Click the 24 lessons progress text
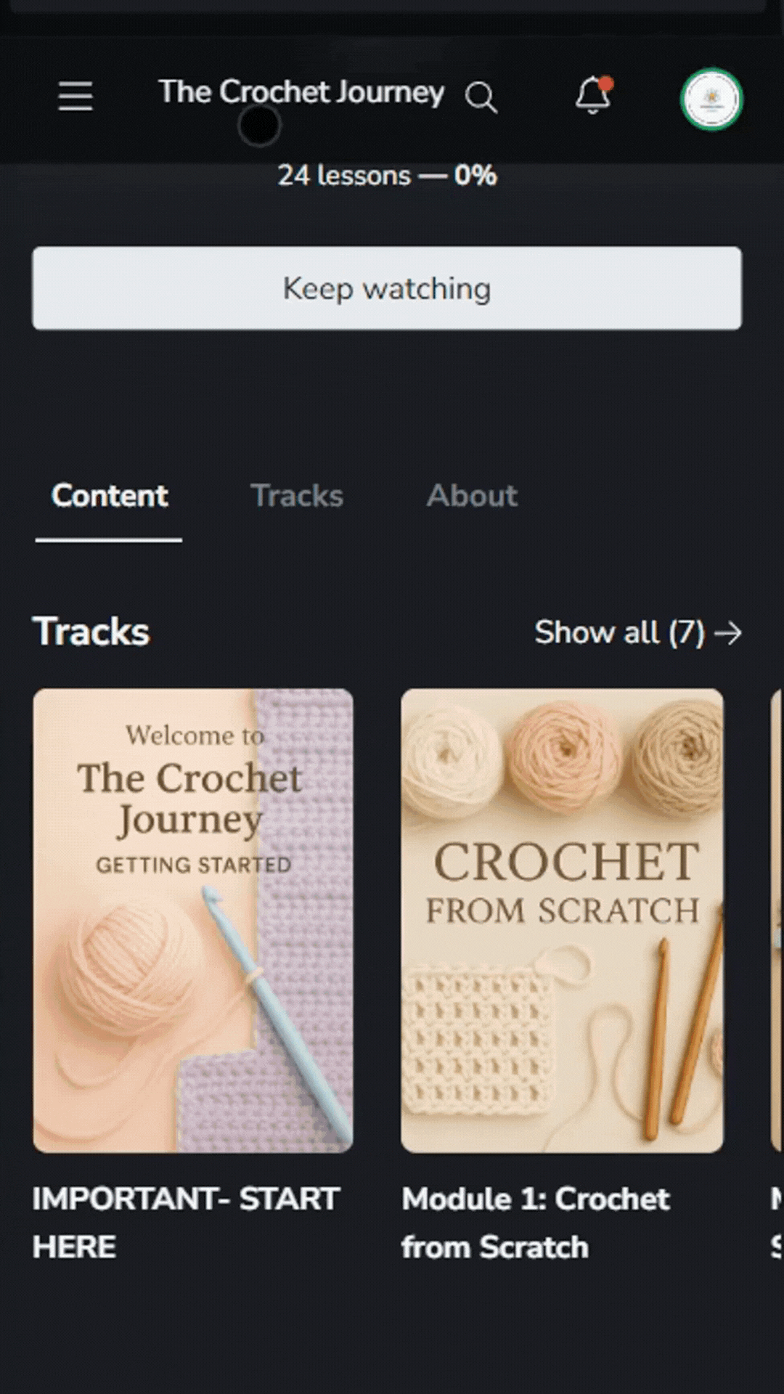Viewport: 784px width, 1394px height. point(344,176)
